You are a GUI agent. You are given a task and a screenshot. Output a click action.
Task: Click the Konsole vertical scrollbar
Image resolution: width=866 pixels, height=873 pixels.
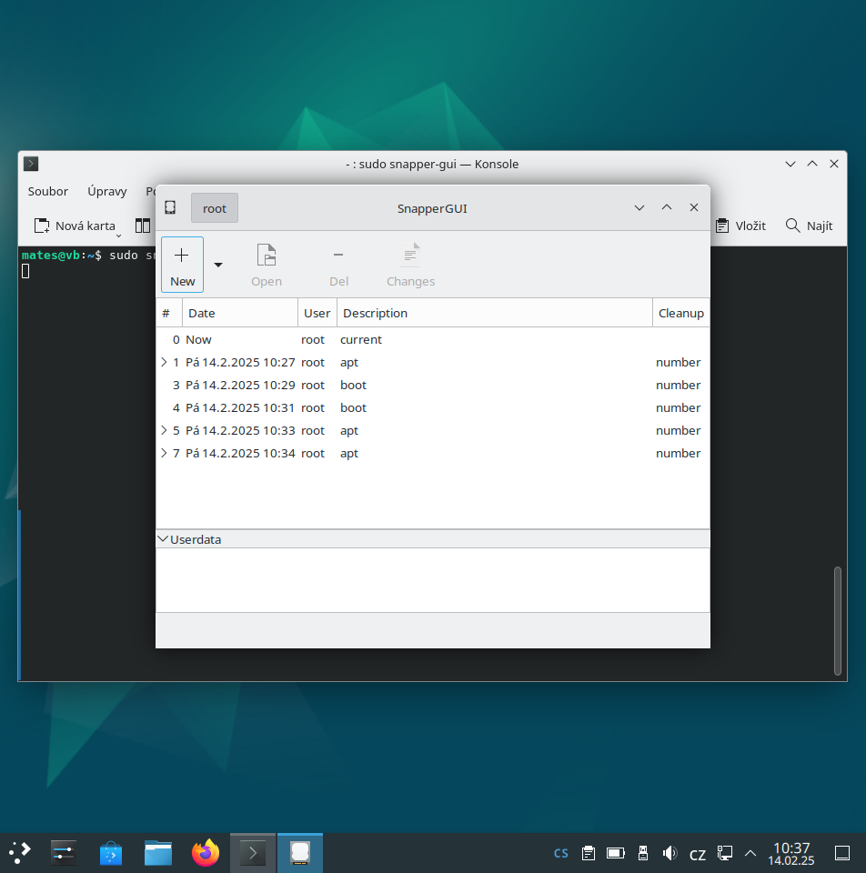pyautogui.click(x=837, y=620)
